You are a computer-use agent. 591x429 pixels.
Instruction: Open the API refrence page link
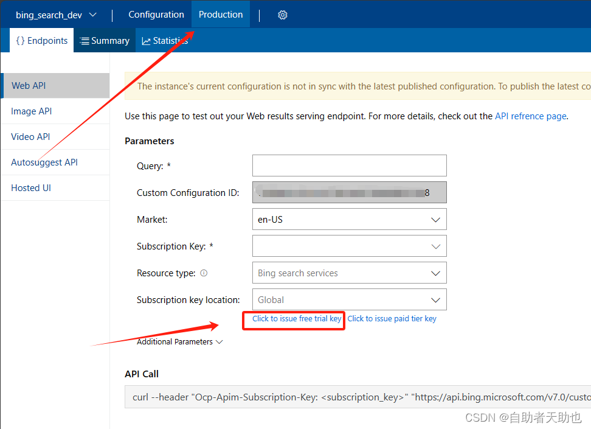tap(531, 116)
